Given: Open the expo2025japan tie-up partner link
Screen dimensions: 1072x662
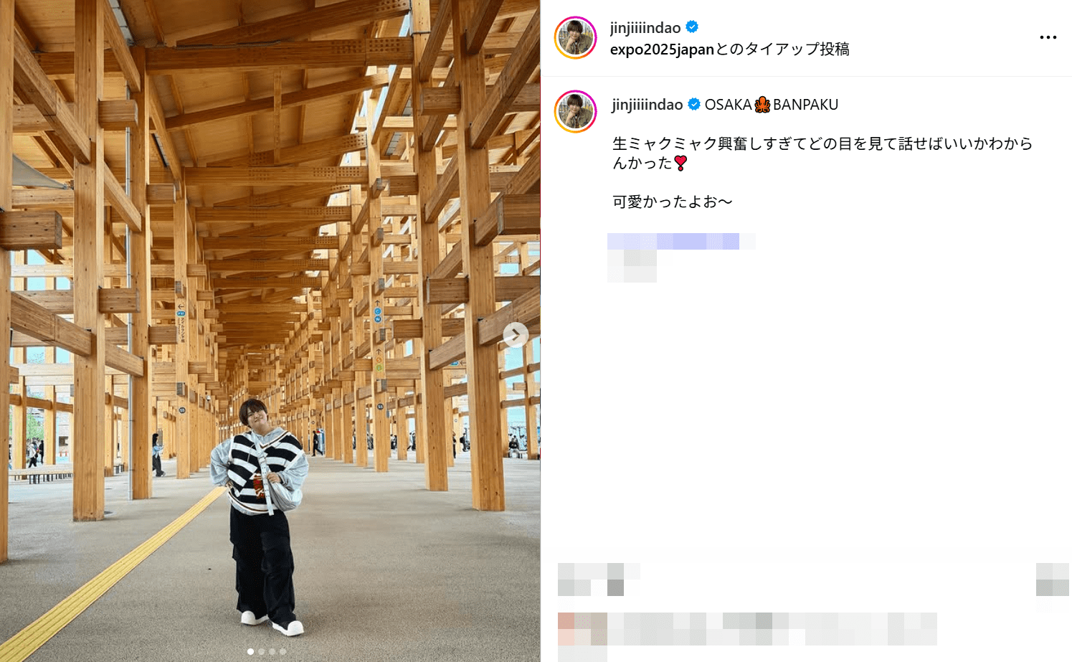Looking at the screenshot, I should click(662, 49).
